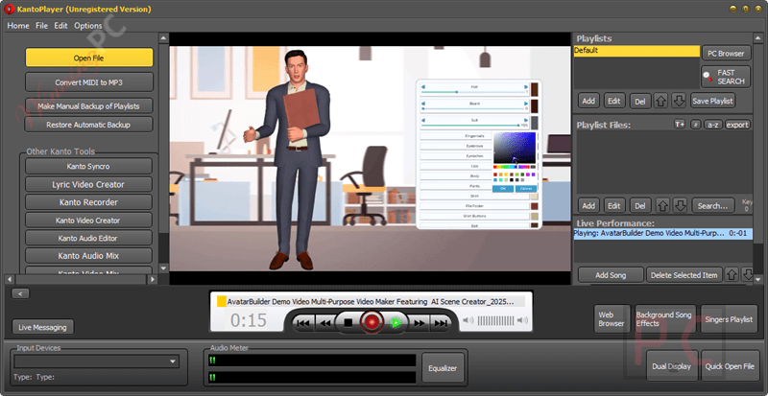The height and width of the screenshot is (396, 768).
Task: Enable Dual Display
Action: pos(671,366)
